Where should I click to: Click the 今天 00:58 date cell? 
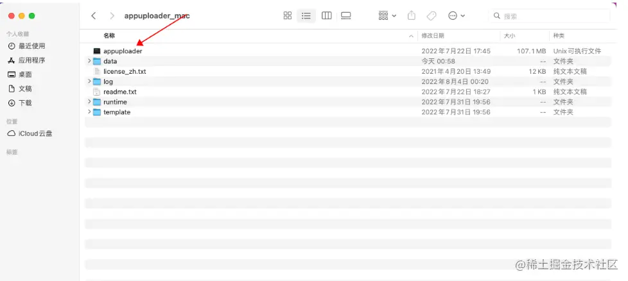tap(438, 61)
